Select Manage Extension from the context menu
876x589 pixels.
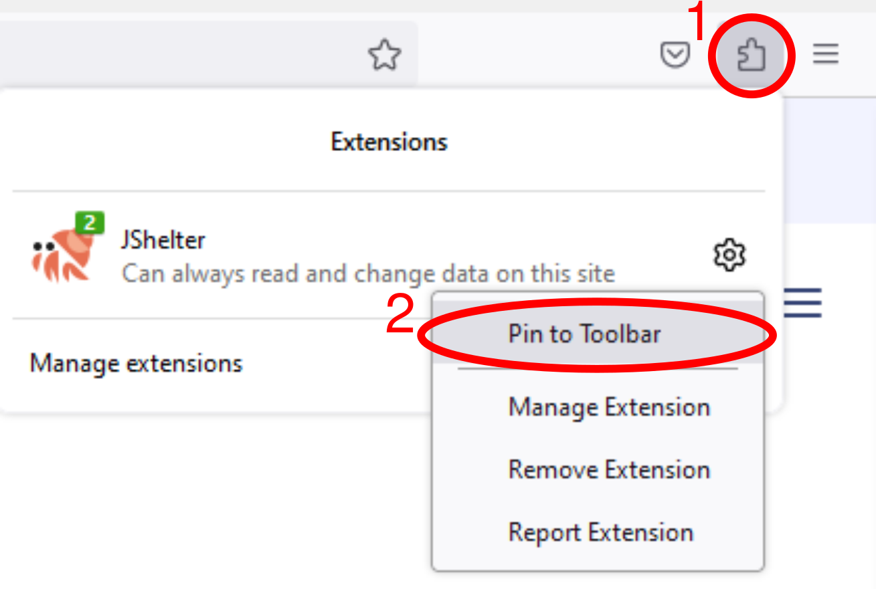click(x=610, y=406)
